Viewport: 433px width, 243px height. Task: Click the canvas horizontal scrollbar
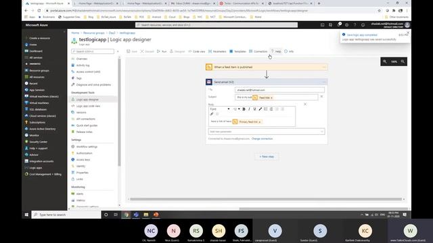[x=266, y=199]
